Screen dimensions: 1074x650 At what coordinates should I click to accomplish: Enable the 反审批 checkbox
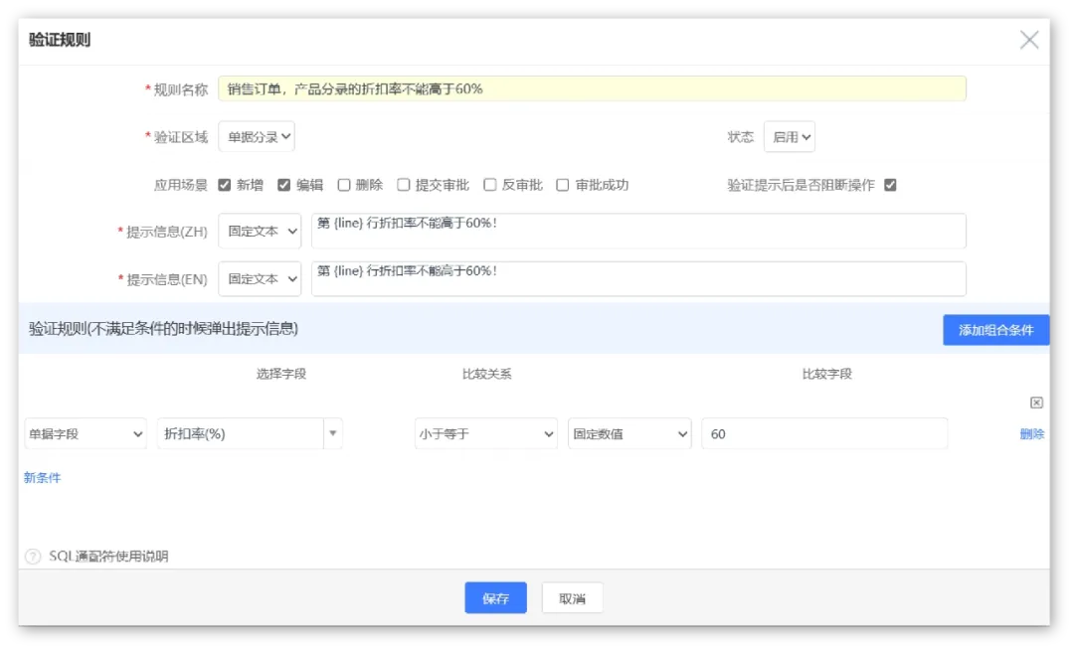point(490,185)
